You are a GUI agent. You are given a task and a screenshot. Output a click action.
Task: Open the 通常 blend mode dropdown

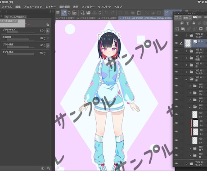(x=187, y=18)
